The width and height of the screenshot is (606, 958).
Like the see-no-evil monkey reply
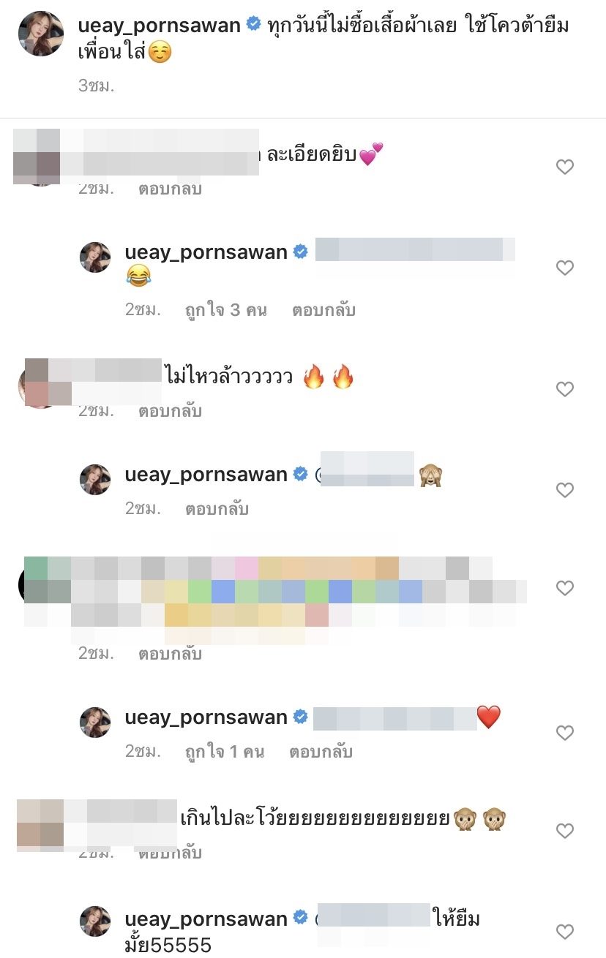pos(564,491)
